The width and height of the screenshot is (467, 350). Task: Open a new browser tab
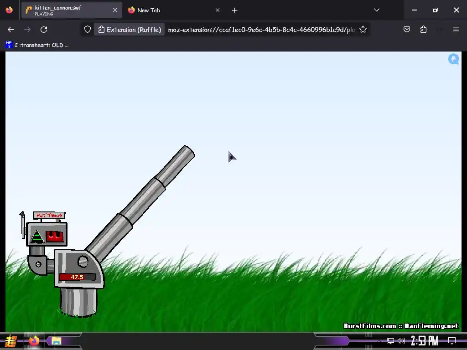coord(235,10)
